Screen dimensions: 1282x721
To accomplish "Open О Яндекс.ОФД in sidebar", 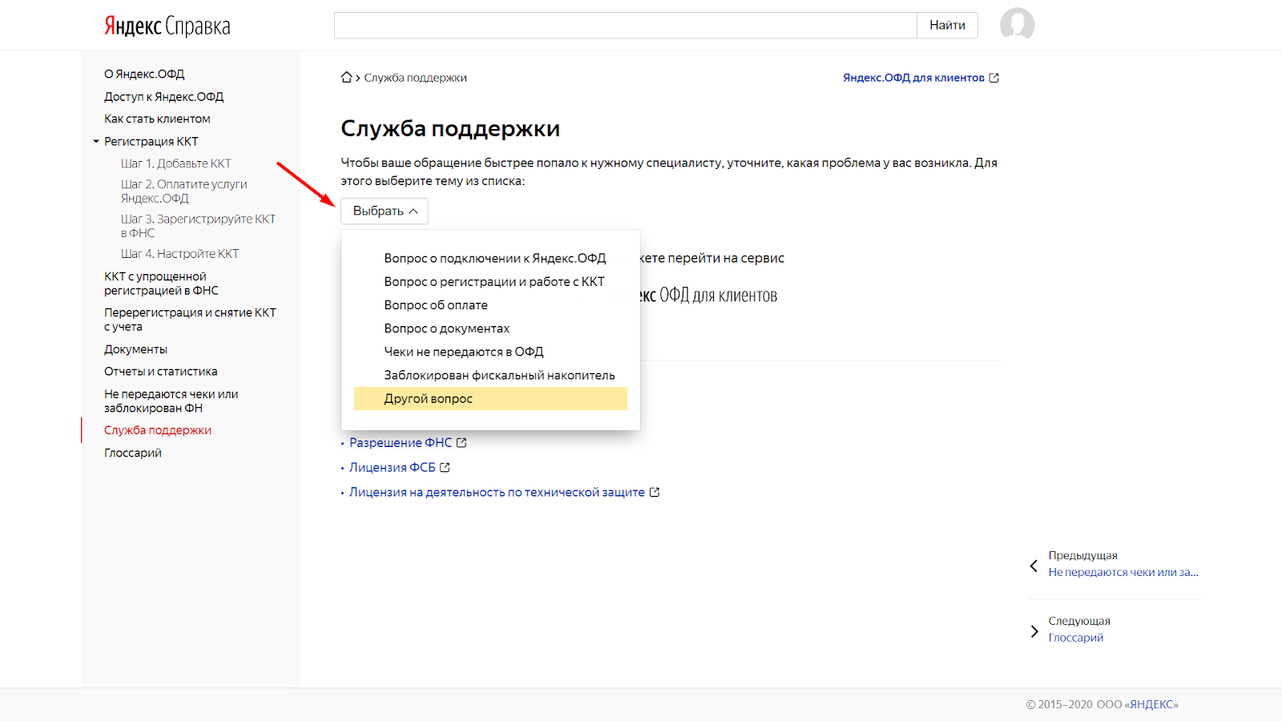I will pos(144,75).
